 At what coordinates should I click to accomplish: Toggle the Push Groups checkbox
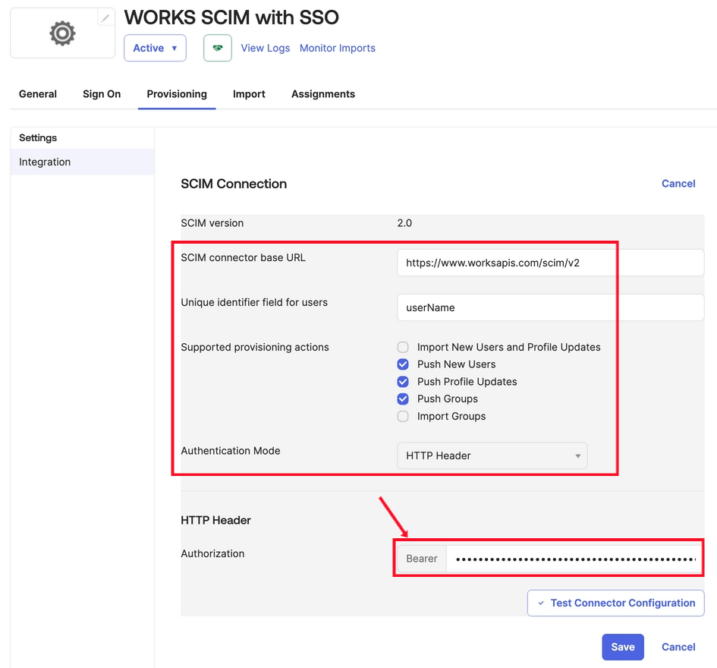point(403,399)
